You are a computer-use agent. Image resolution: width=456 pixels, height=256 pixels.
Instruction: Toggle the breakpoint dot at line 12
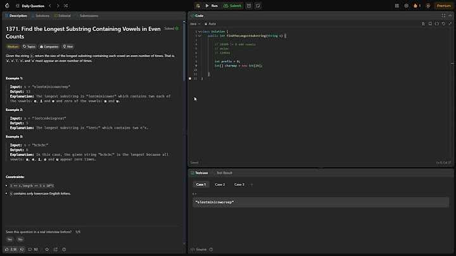(x=190, y=79)
